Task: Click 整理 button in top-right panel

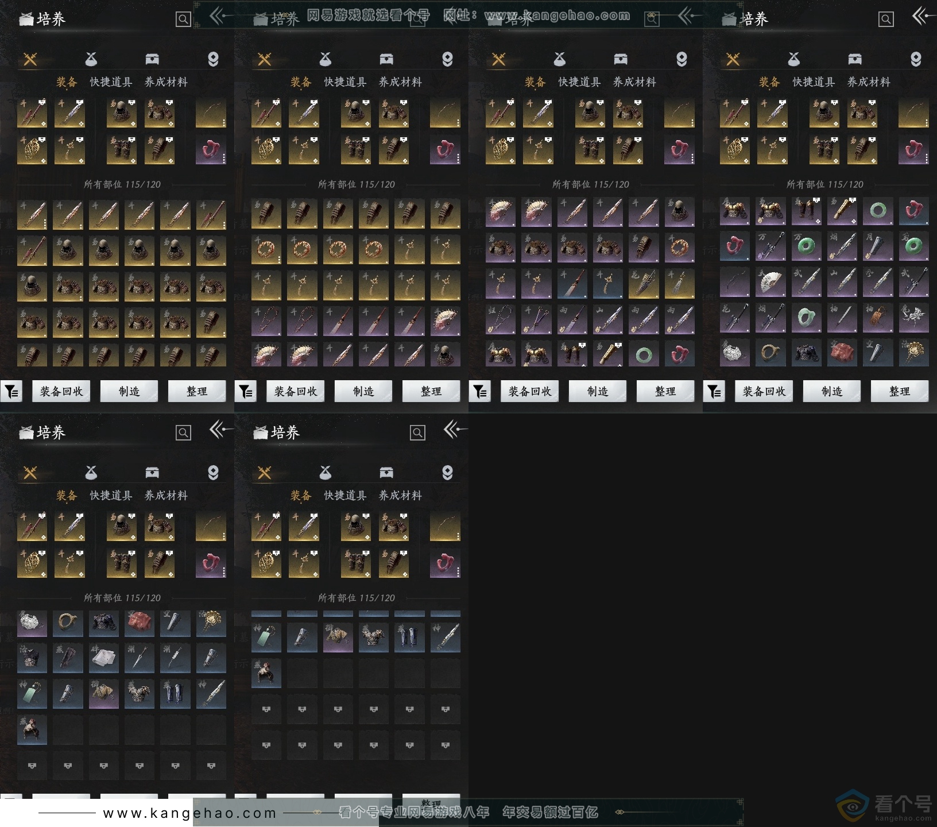Action: pos(900,392)
